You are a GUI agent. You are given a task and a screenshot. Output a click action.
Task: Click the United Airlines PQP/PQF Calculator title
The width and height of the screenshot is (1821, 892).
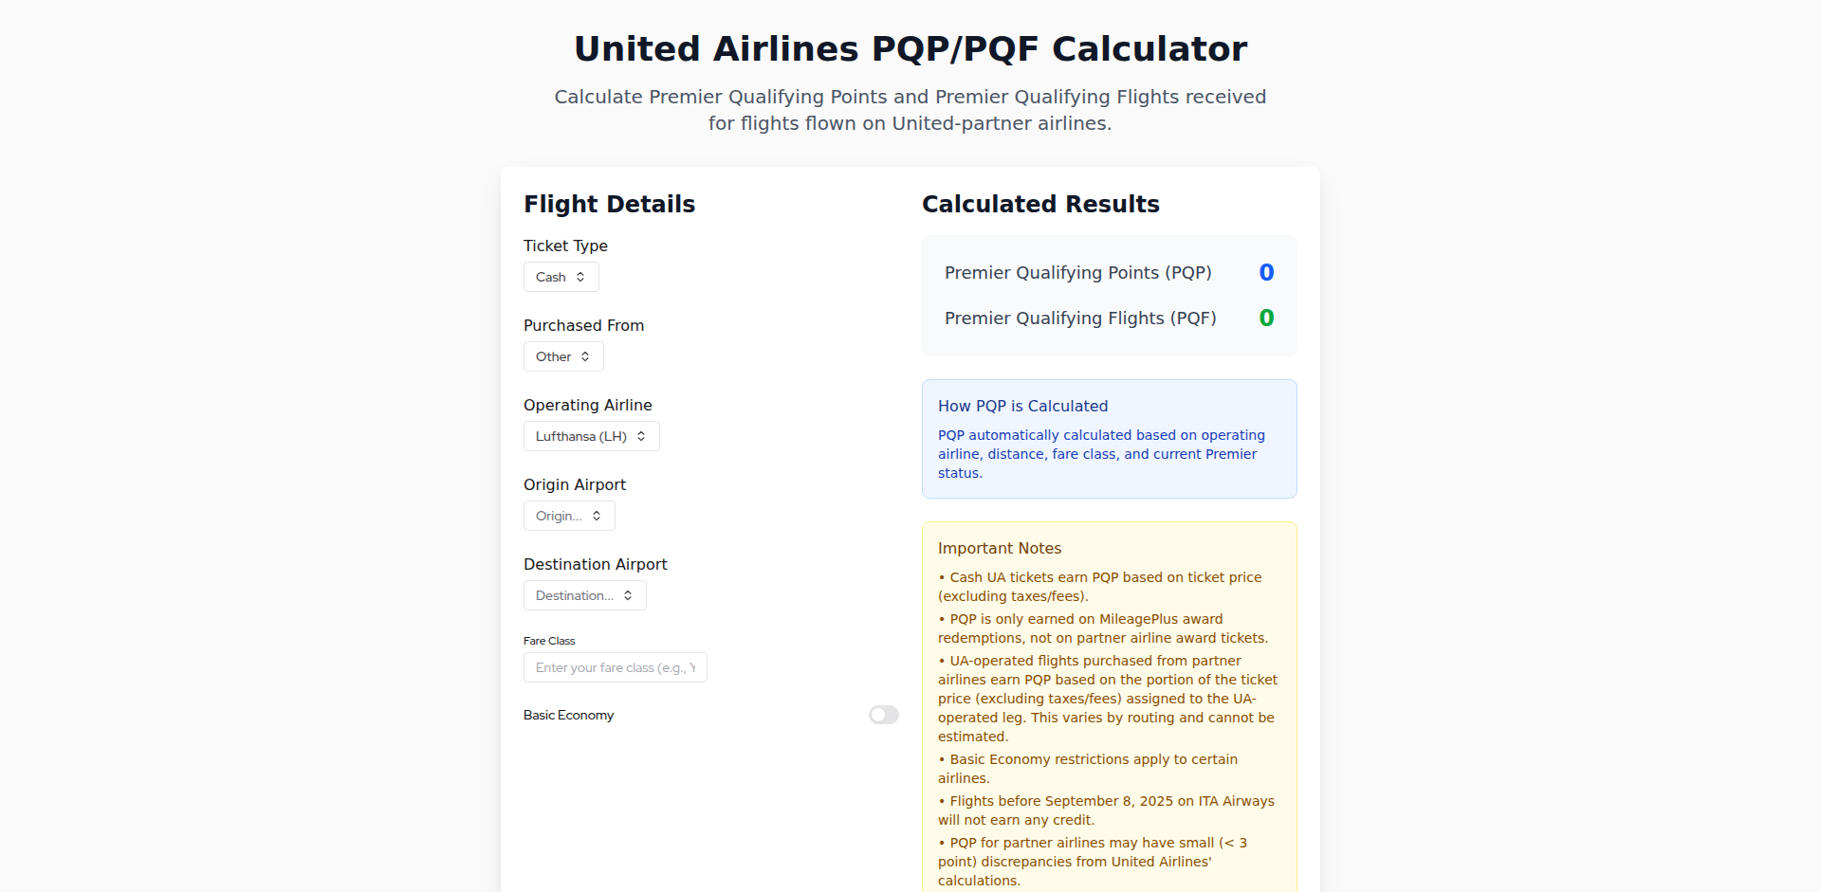(x=910, y=48)
